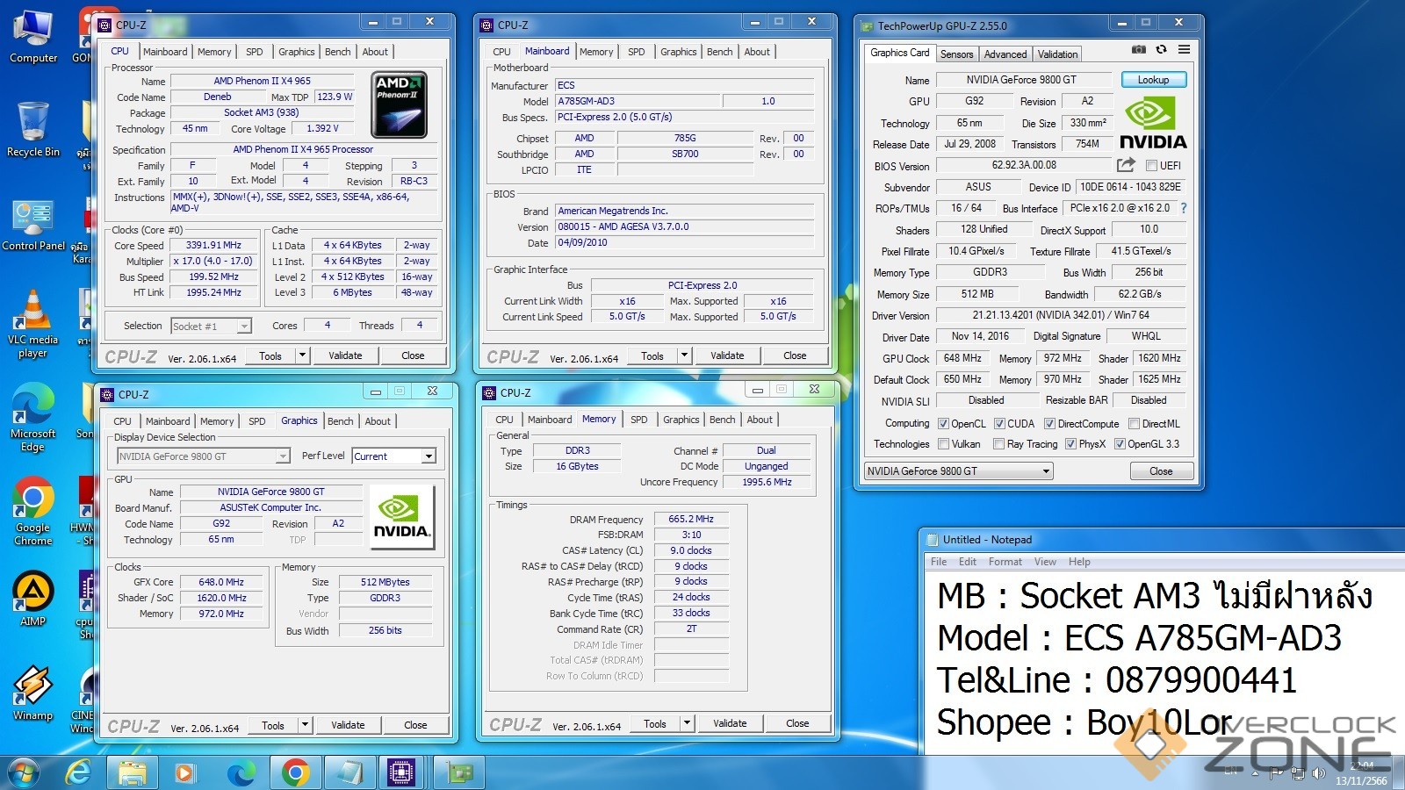Switch to the Sensors tab in GPU-Z
This screenshot has height=790, width=1405.
click(956, 54)
